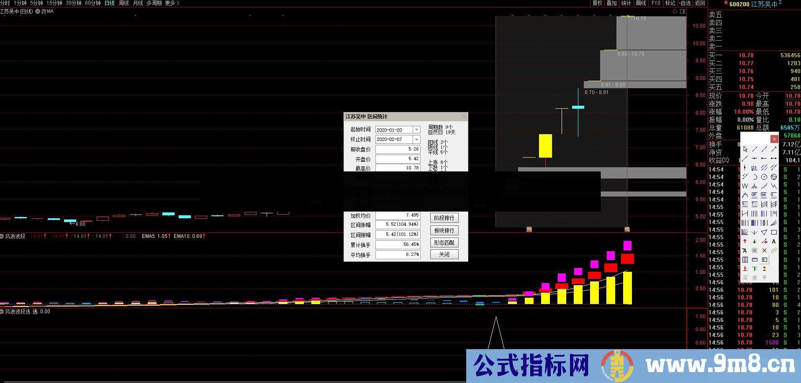This screenshot has width=801, height=383.
Task: Pick the equal-period vertical lines tool
Action: click(755, 214)
